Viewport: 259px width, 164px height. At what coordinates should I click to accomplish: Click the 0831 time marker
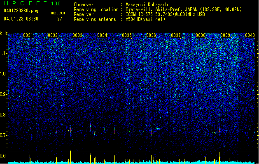pos(28,35)
